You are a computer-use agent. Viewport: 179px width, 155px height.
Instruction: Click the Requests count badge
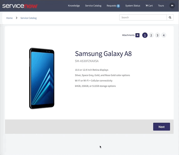(118, 6)
